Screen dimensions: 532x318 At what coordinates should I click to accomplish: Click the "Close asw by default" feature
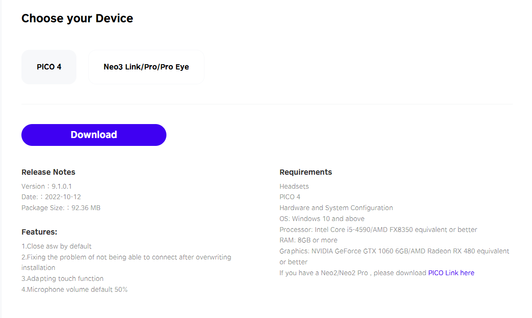point(56,246)
